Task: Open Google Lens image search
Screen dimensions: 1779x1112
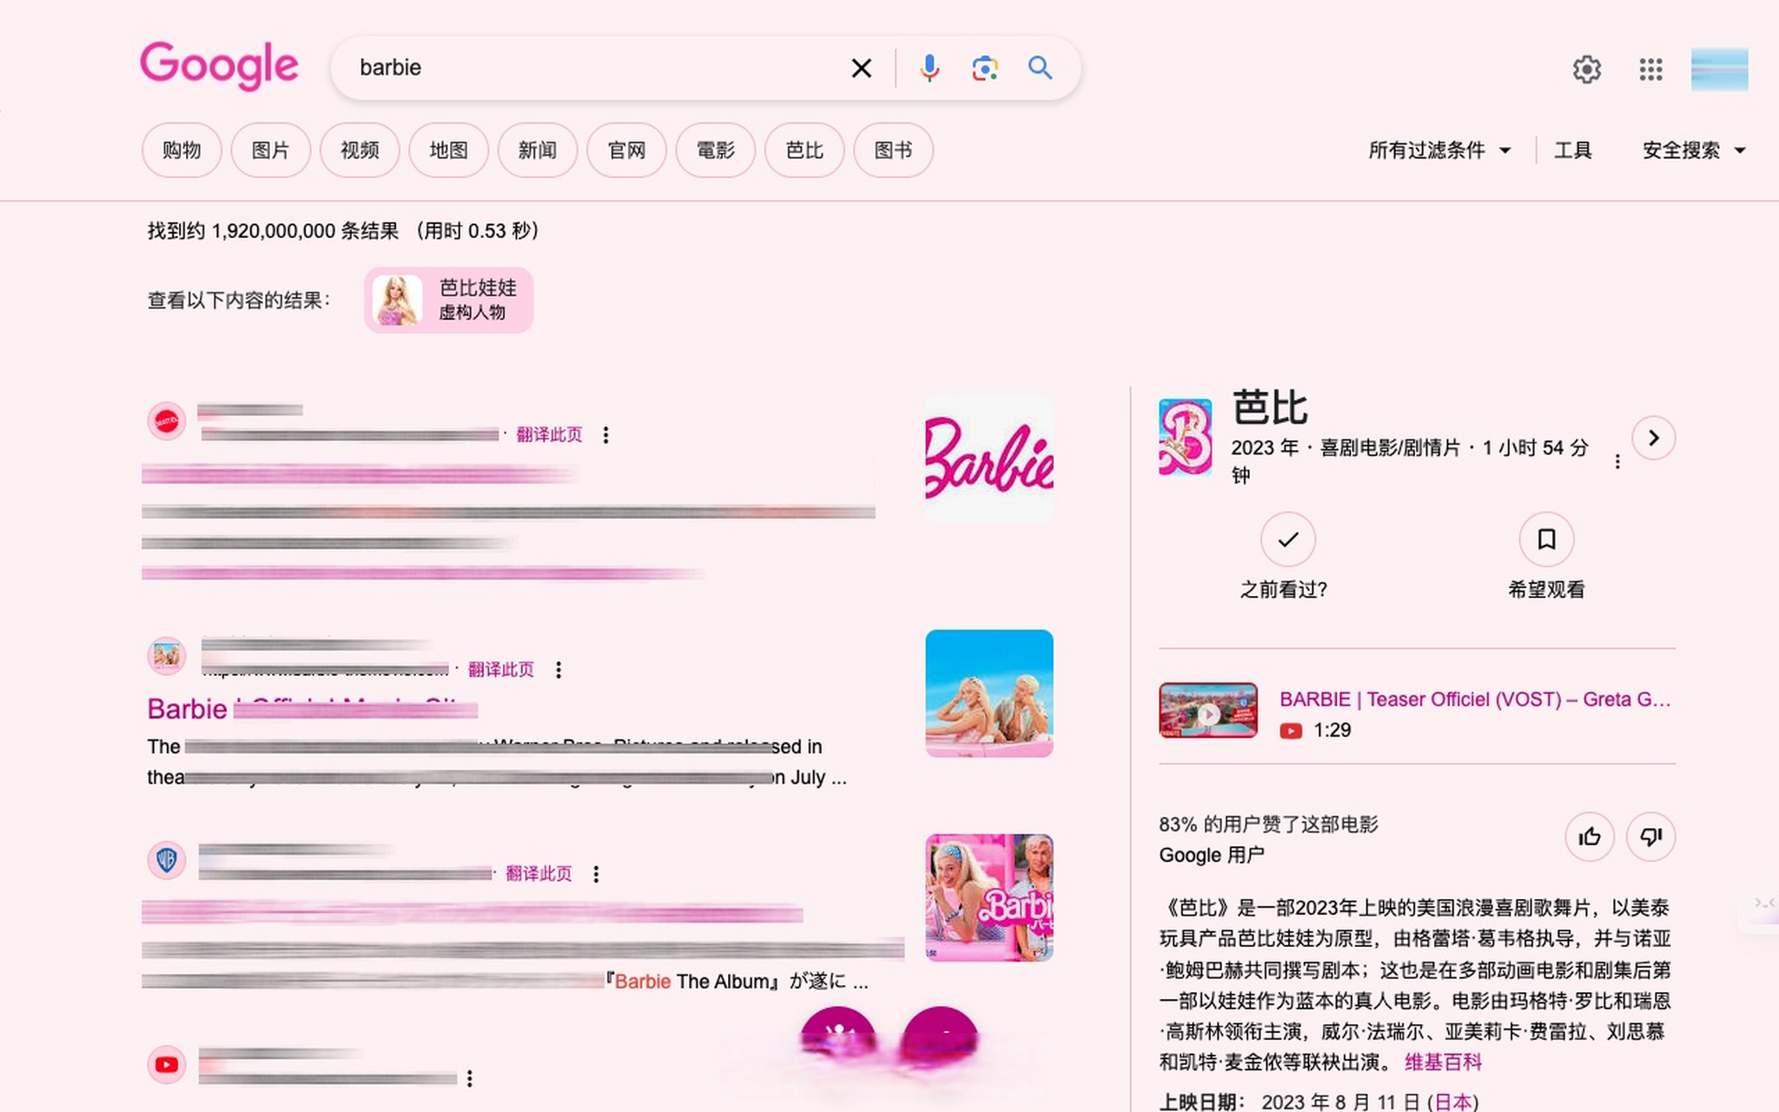Action: point(984,67)
